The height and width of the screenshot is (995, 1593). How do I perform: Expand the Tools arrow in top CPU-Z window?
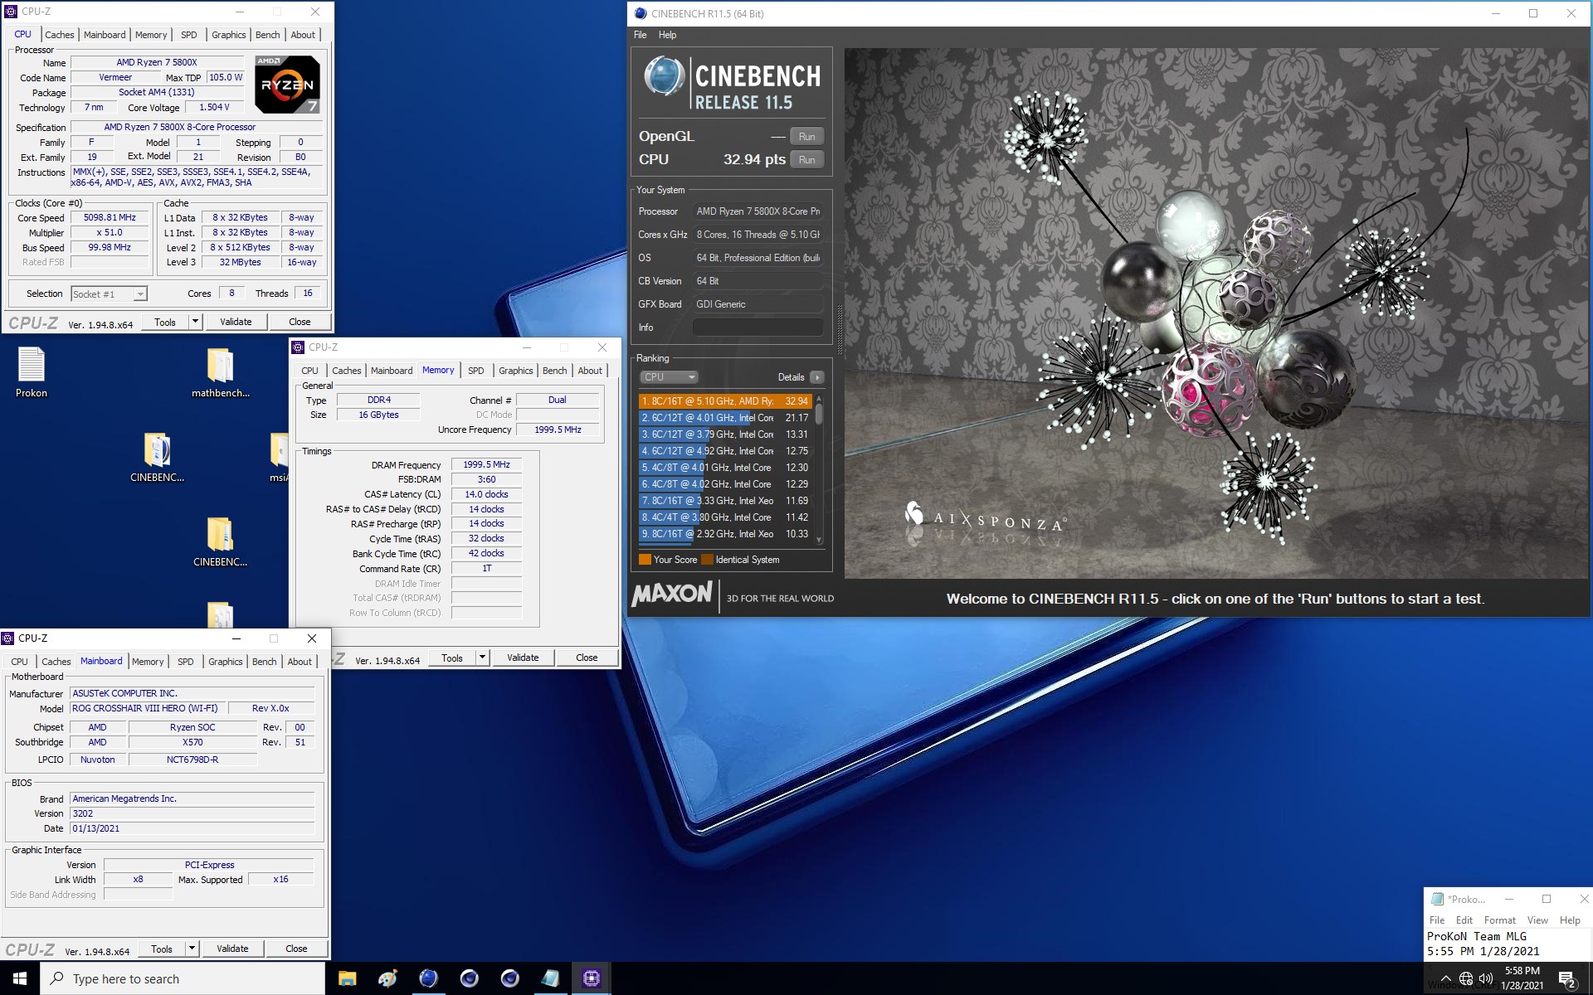coord(196,322)
